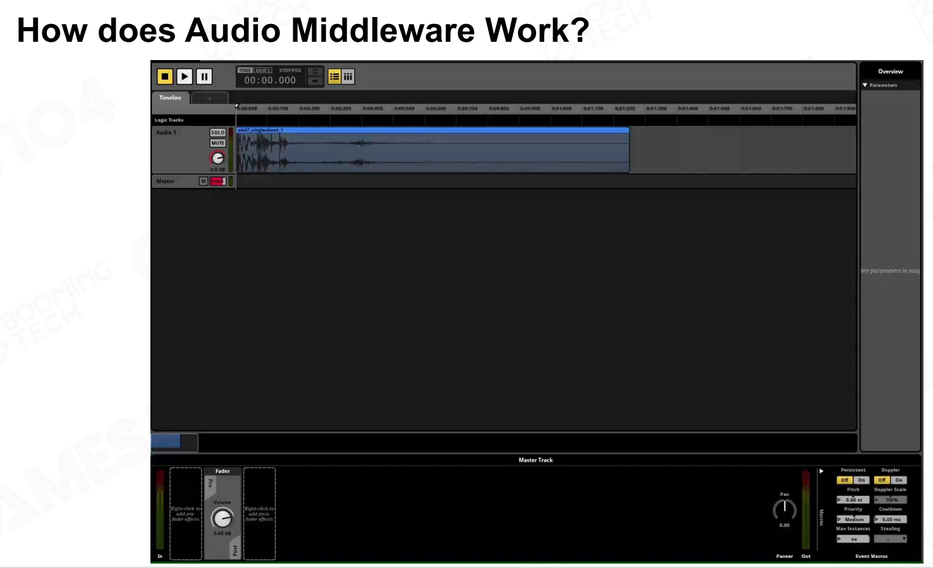
Task: Collapse the Parameters section triangle
Action: pyautogui.click(x=865, y=85)
